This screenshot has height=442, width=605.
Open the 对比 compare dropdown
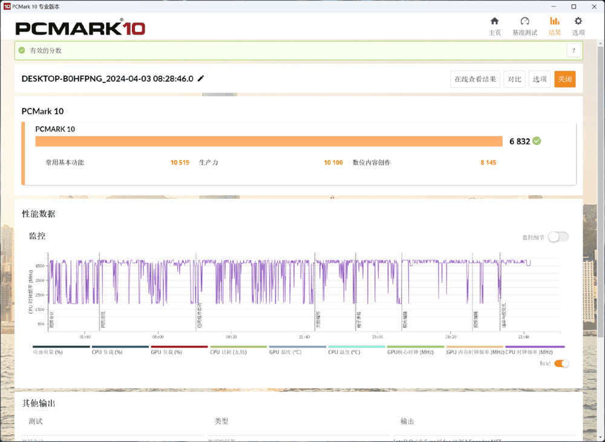coord(514,79)
